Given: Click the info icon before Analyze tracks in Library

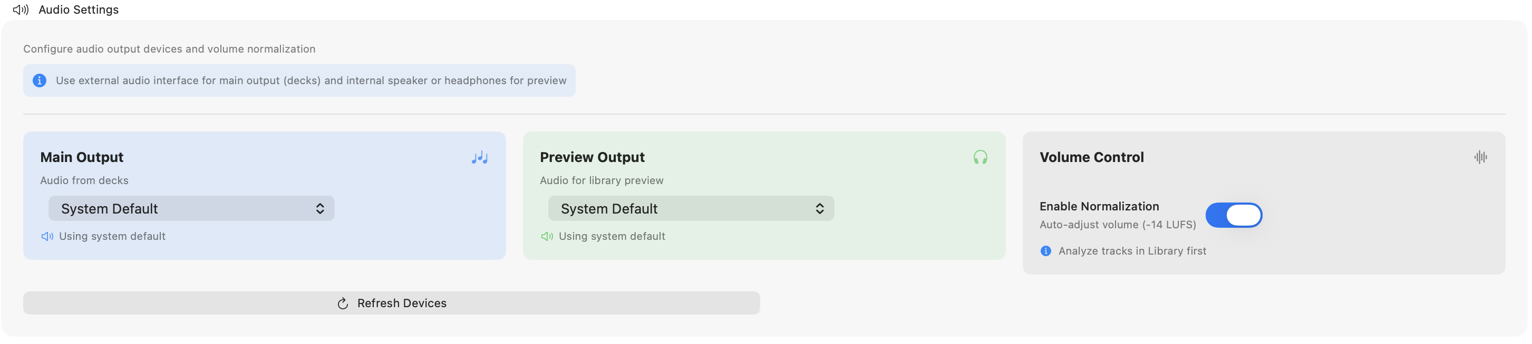Looking at the screenshot, I should coord(1045,251).
